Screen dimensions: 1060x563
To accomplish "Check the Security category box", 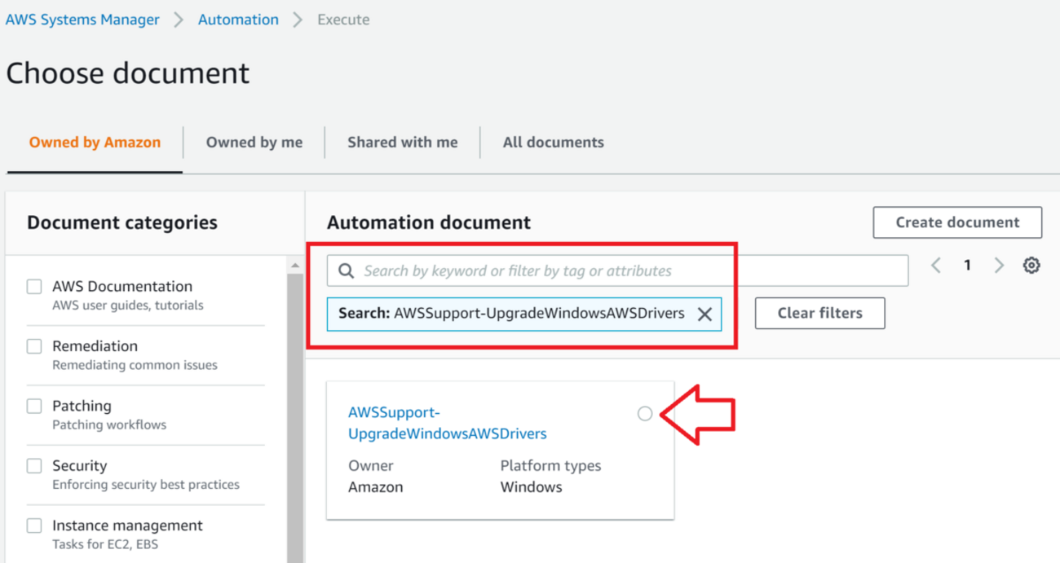I will click(x=34, y=466).
